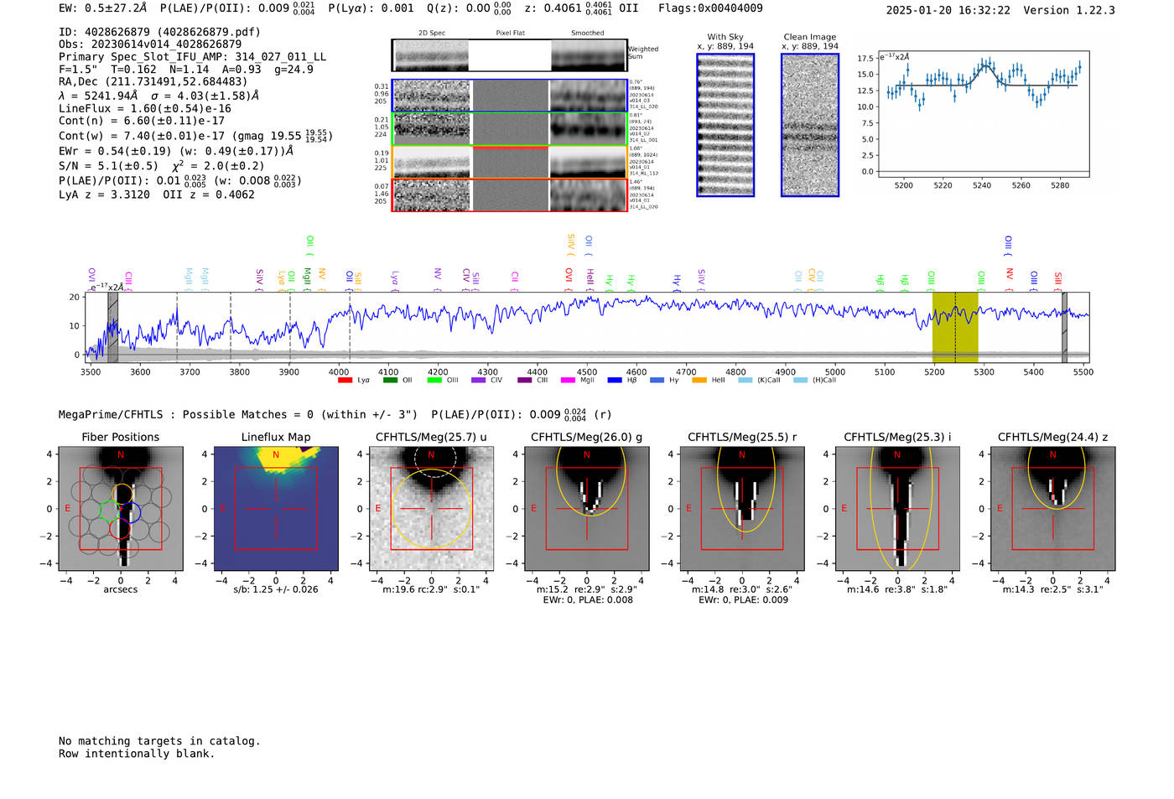Select the (H)CaII legend swatch
Screen dimensions: 1174x799
(800, 381)
